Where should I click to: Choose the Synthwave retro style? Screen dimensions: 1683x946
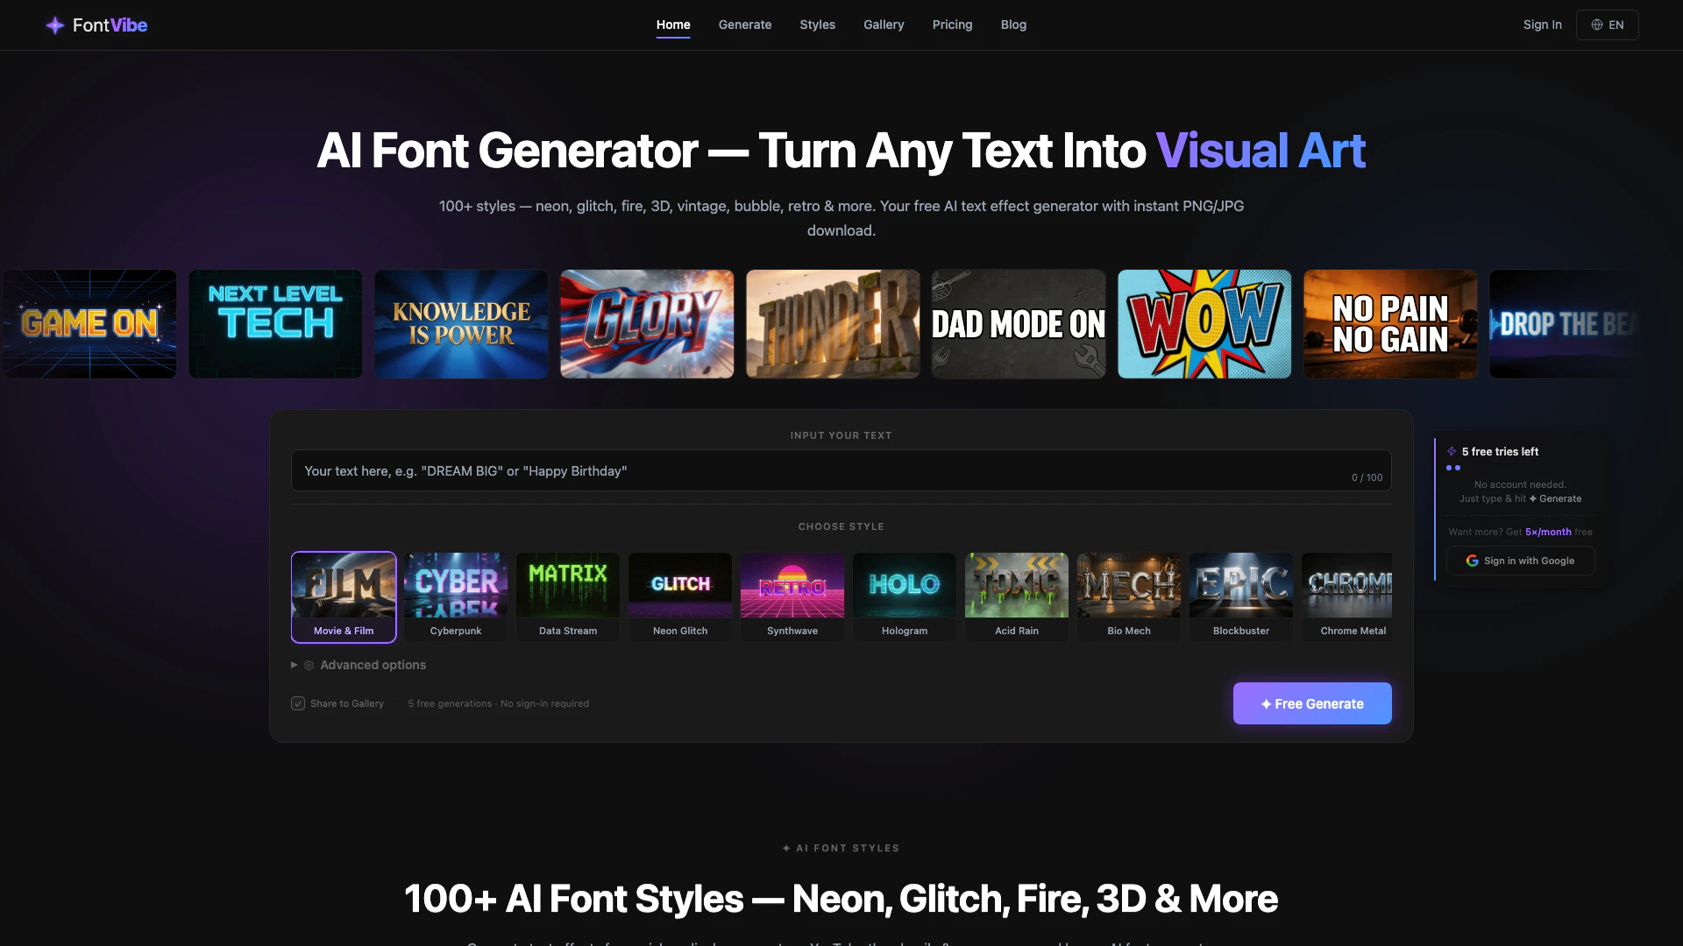[792, 597]
